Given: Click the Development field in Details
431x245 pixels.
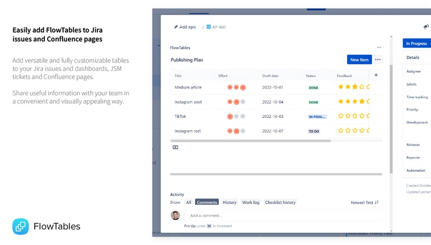Looking at the screenshot, I should [417, 122].
